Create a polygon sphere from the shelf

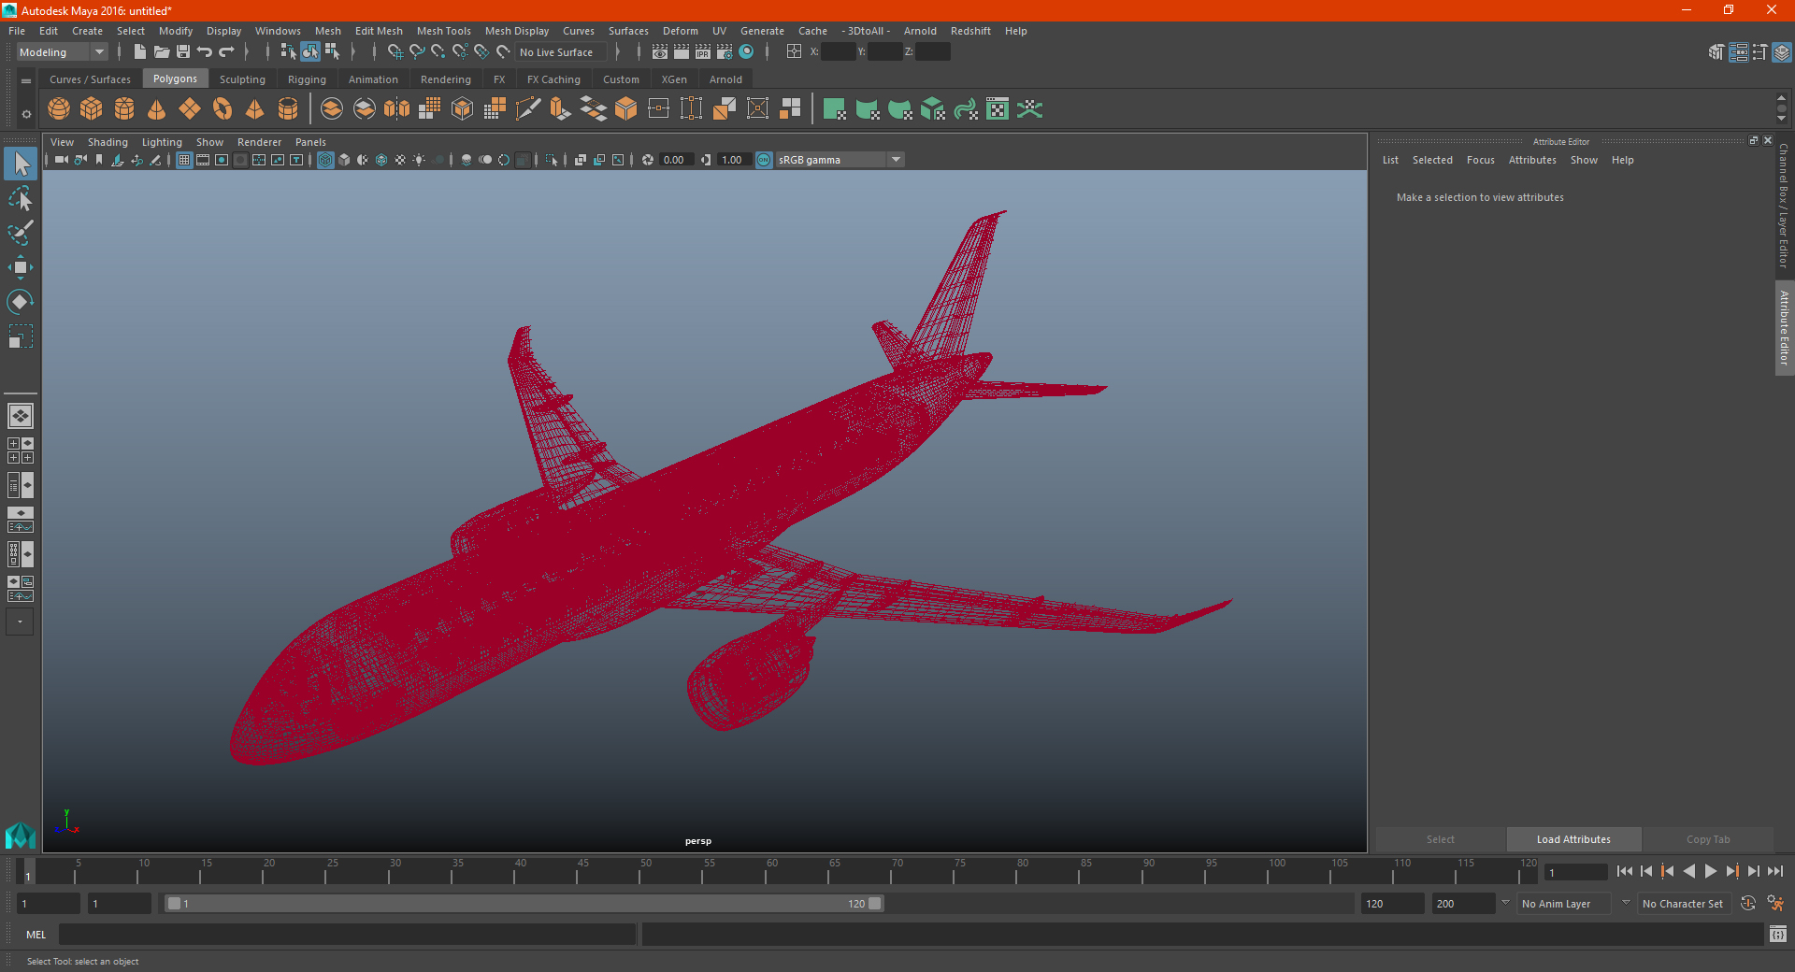(59, 109)
